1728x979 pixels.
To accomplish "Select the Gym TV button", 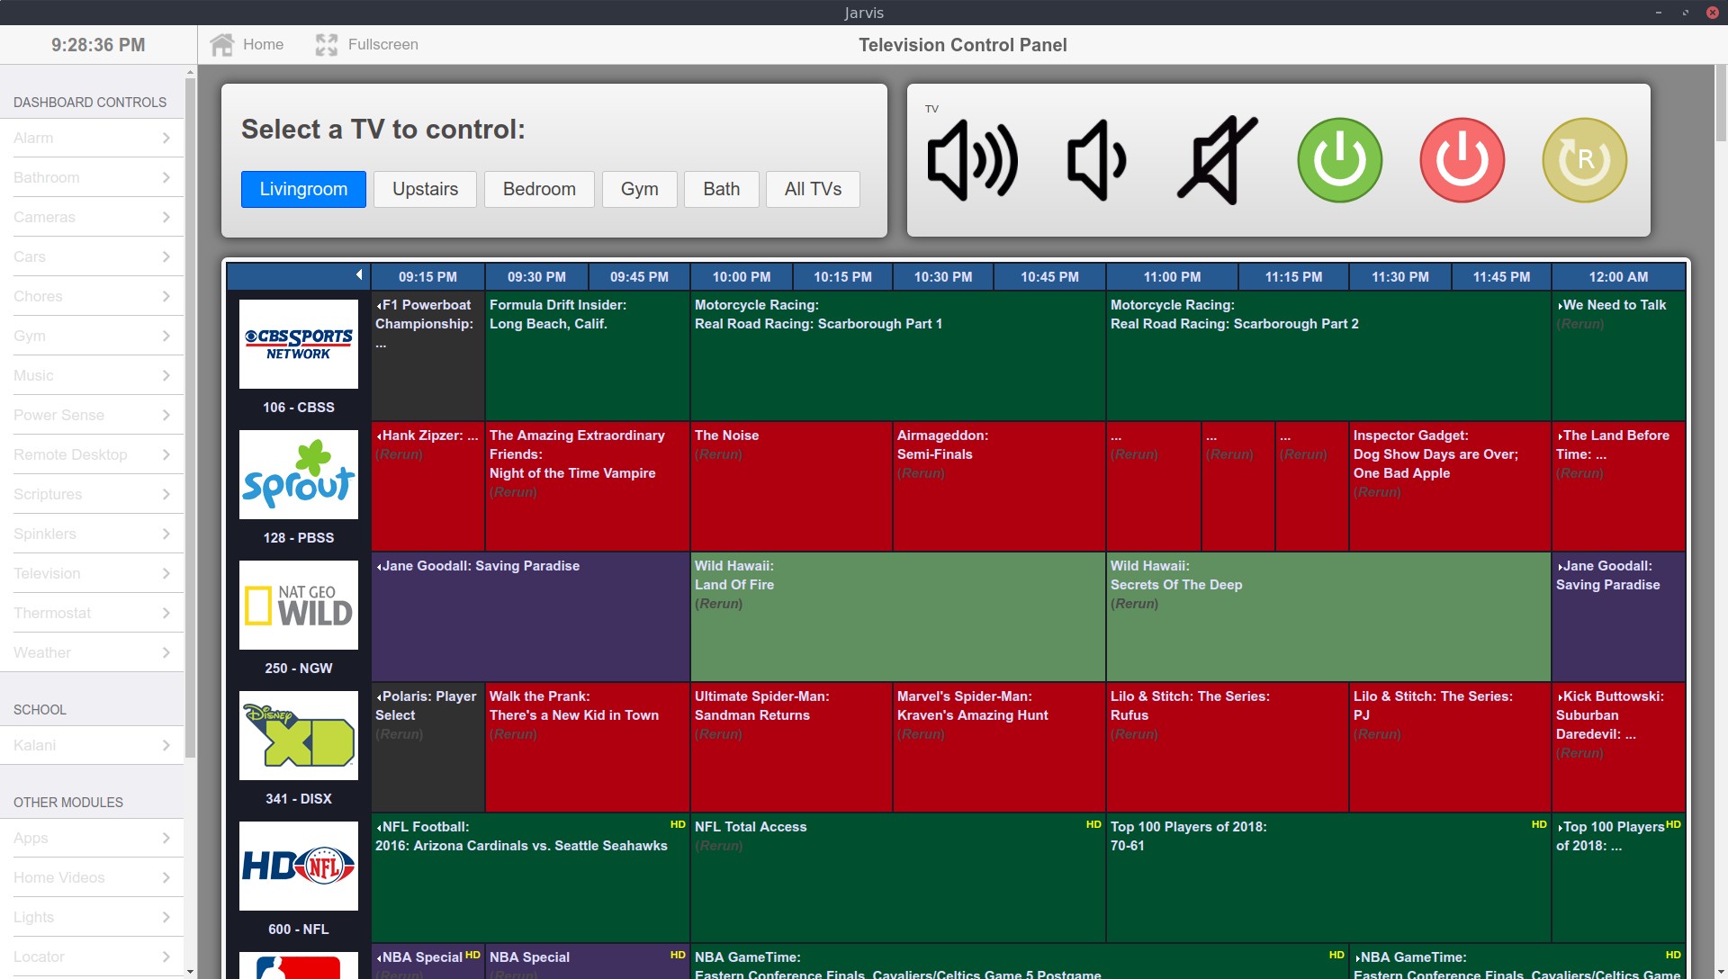I will [639, 189].
